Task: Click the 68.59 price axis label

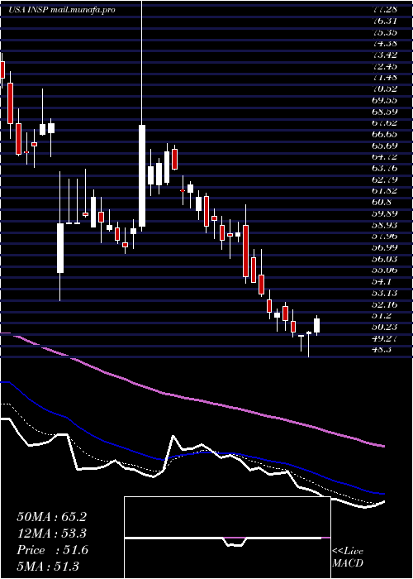Action: (x=384, y=112)
